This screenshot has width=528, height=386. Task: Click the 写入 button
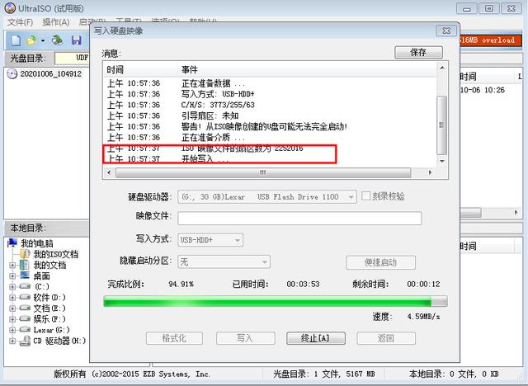[x=245, y=338]
